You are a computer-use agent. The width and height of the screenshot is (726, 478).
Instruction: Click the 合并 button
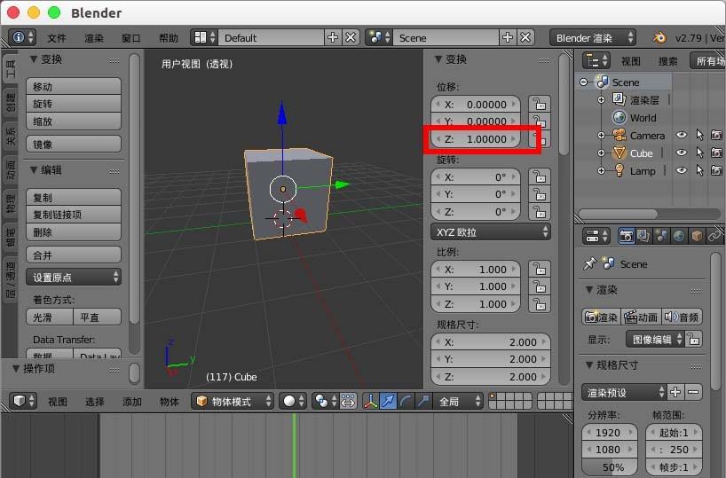coord(74,255)
